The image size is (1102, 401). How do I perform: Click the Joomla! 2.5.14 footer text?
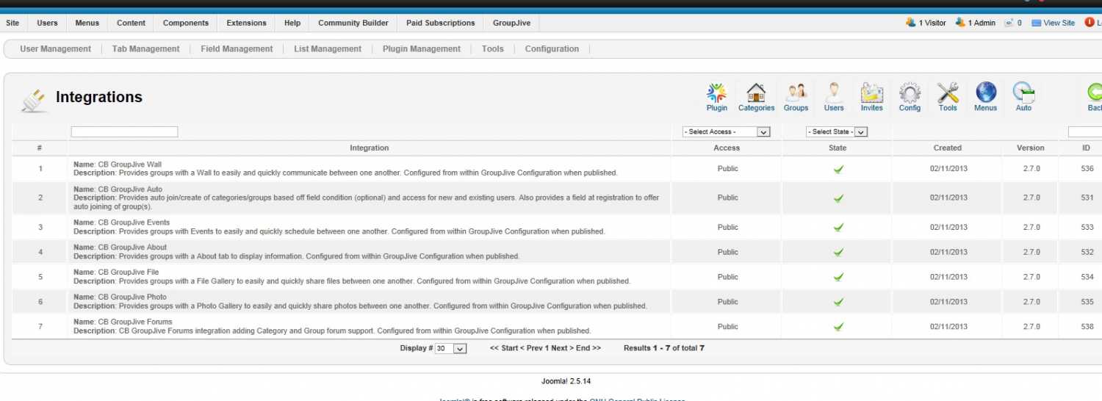click(x=566, y=381)
